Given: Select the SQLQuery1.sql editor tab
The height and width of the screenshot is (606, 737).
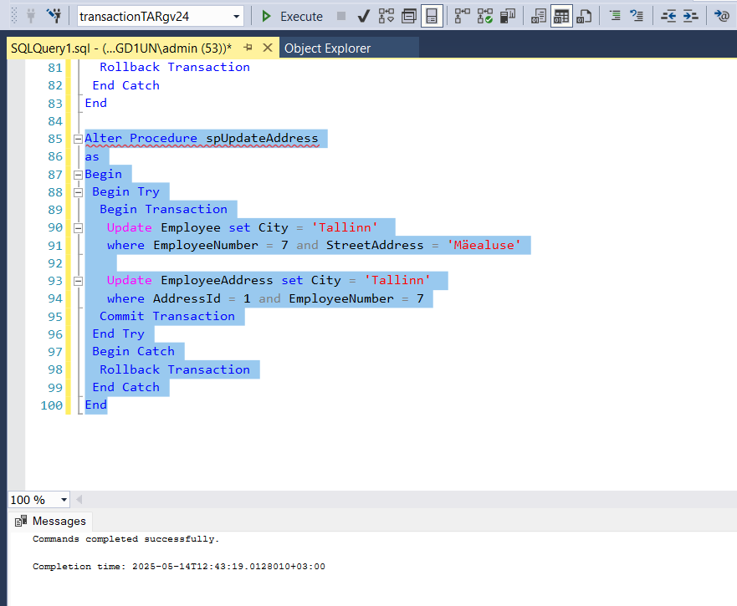Looking at the screenshot, I should (x=121, y=48).
